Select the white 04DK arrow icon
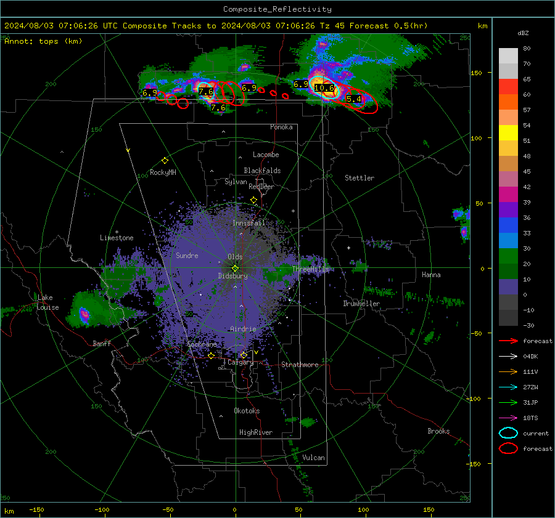Viewport: 555px width, 518px height. click(508, 357)
